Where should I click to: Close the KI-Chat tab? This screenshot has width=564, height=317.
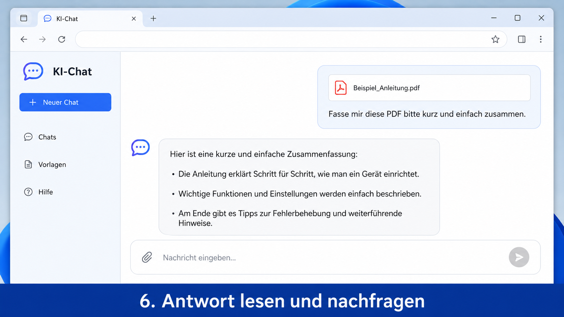click(x=134, y=19)
